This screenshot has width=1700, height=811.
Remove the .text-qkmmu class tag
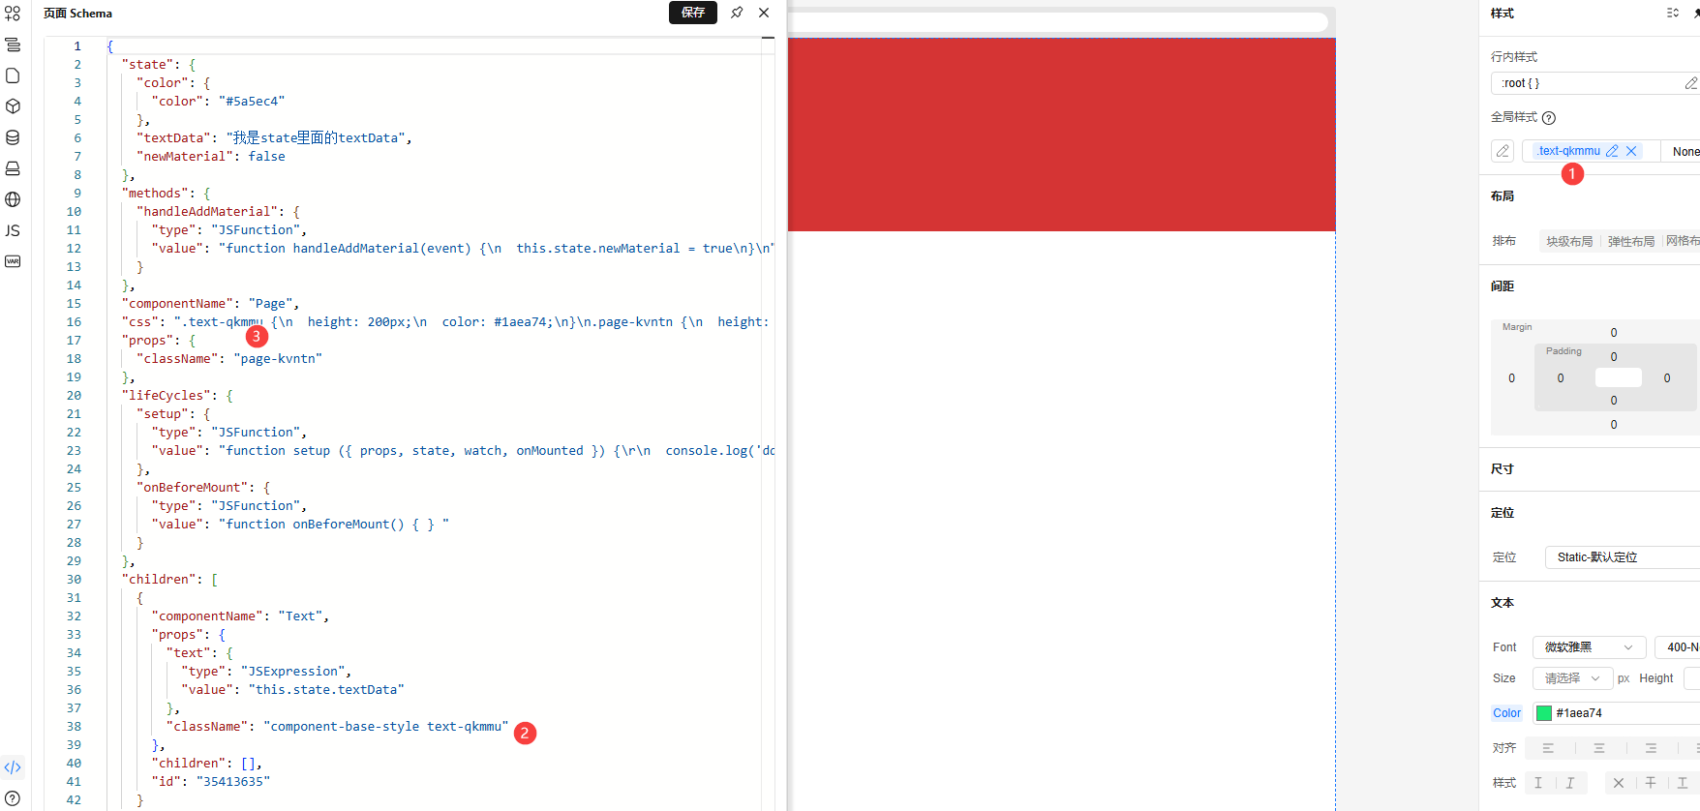tap(1631, 151)
